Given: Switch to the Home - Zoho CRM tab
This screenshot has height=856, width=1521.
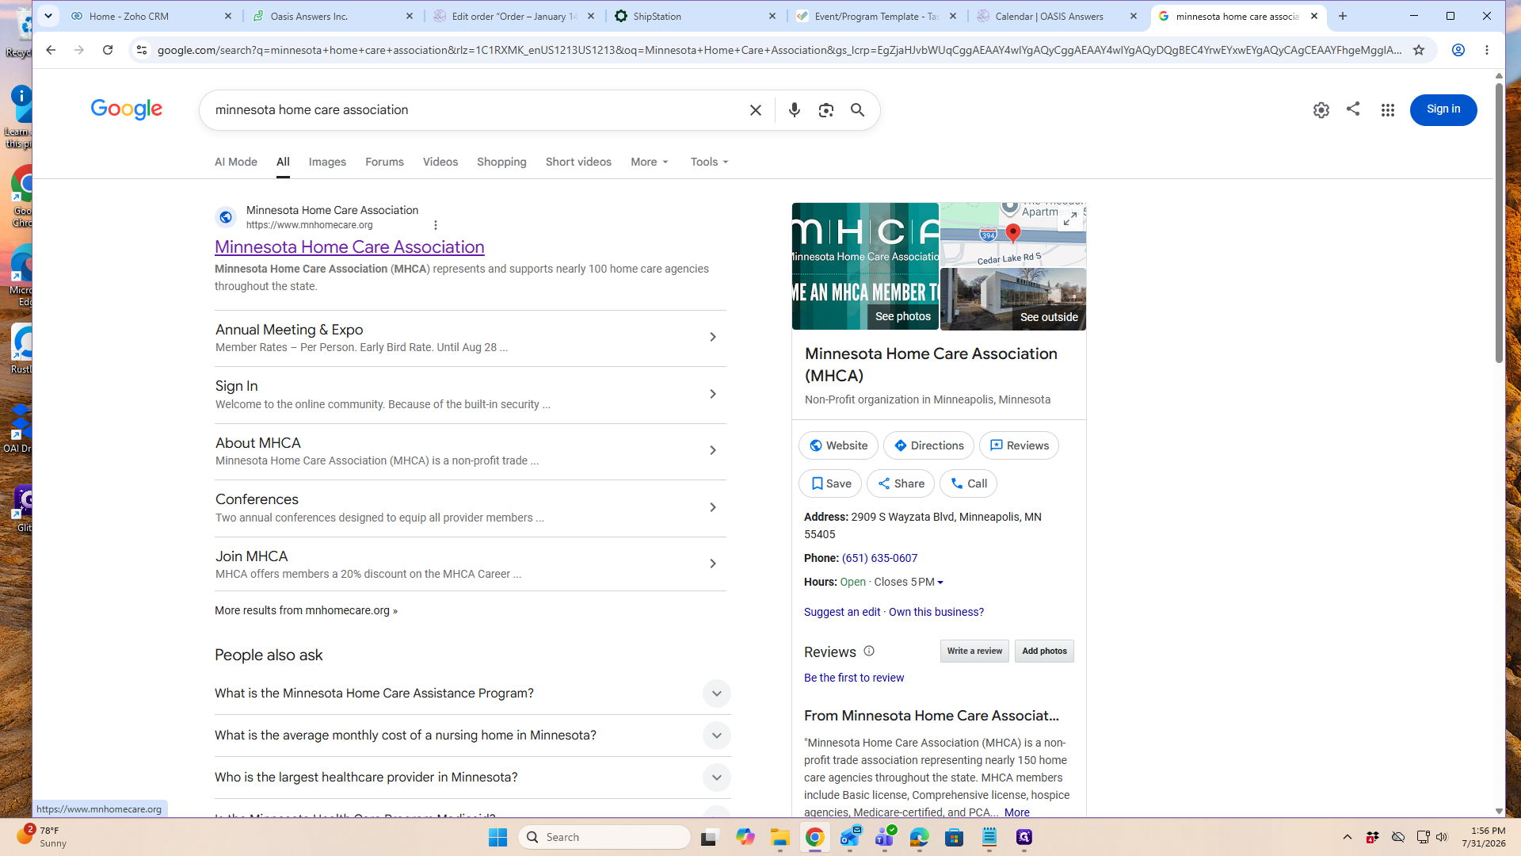Looking at the screenshot, I should click(152, 16).
